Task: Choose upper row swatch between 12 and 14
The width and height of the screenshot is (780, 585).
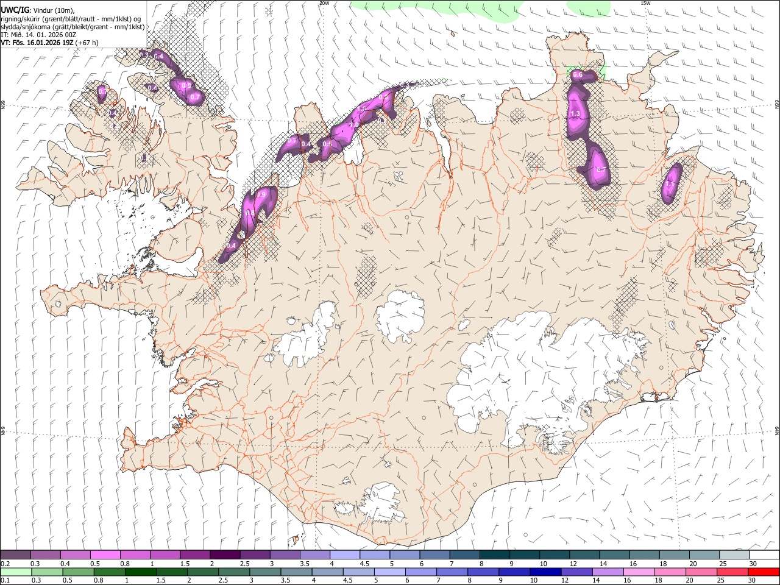Action: coord(584,555)
